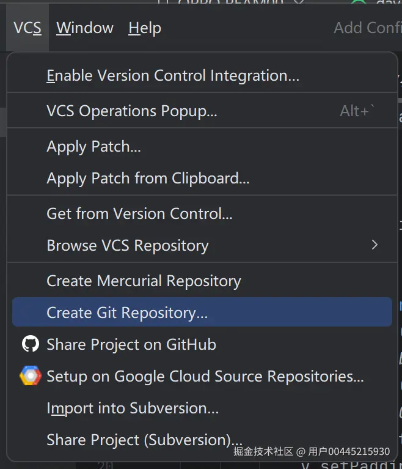This screenshot has height=469, width=402.
Task: Choose Apply Patch from Clipboard
Action: pyautogui.click(x=148, y=179)
